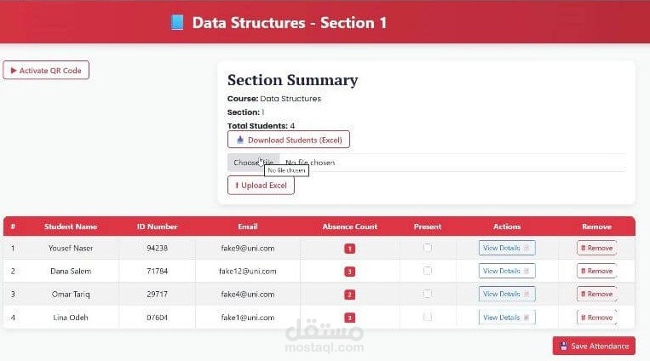Click email fake1@uni.com
Viewport: 650px width, 361px height.
[248, 318]
